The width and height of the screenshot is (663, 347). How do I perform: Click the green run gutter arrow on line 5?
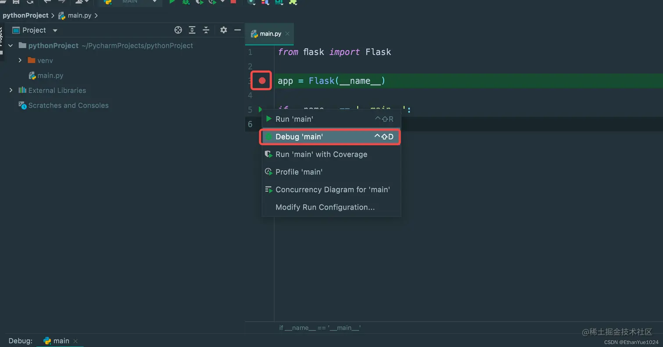pos(260,109)
